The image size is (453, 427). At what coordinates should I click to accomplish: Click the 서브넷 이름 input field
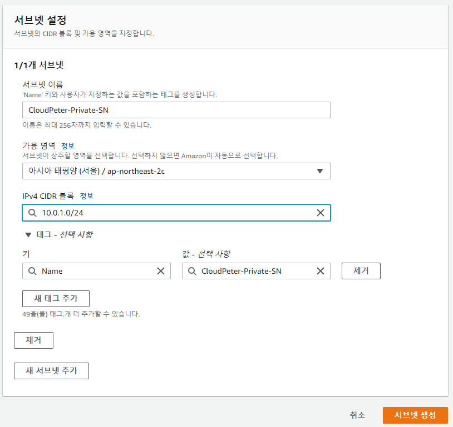[176, 110]
